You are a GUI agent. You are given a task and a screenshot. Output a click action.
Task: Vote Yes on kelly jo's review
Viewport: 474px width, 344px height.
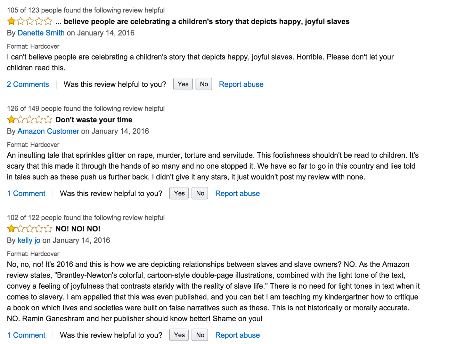coord(179,335)
